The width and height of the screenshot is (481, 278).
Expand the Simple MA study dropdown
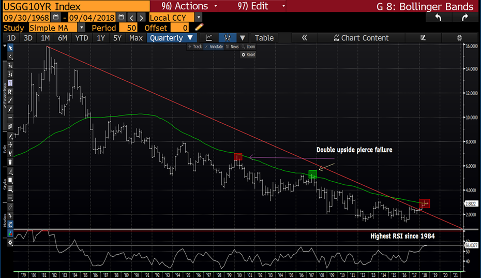tap(81, 27)
